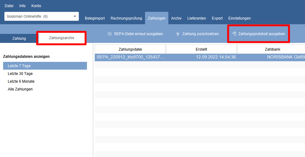Sort by the Erstellt column header
Viewport: 305px width, 157px height.
pos(201,49)
